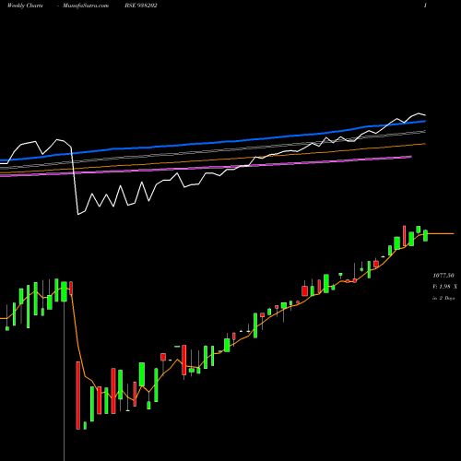Click the 'in 2 Days' text
This screenshot has width=461, height=461.
pos(443,298)
